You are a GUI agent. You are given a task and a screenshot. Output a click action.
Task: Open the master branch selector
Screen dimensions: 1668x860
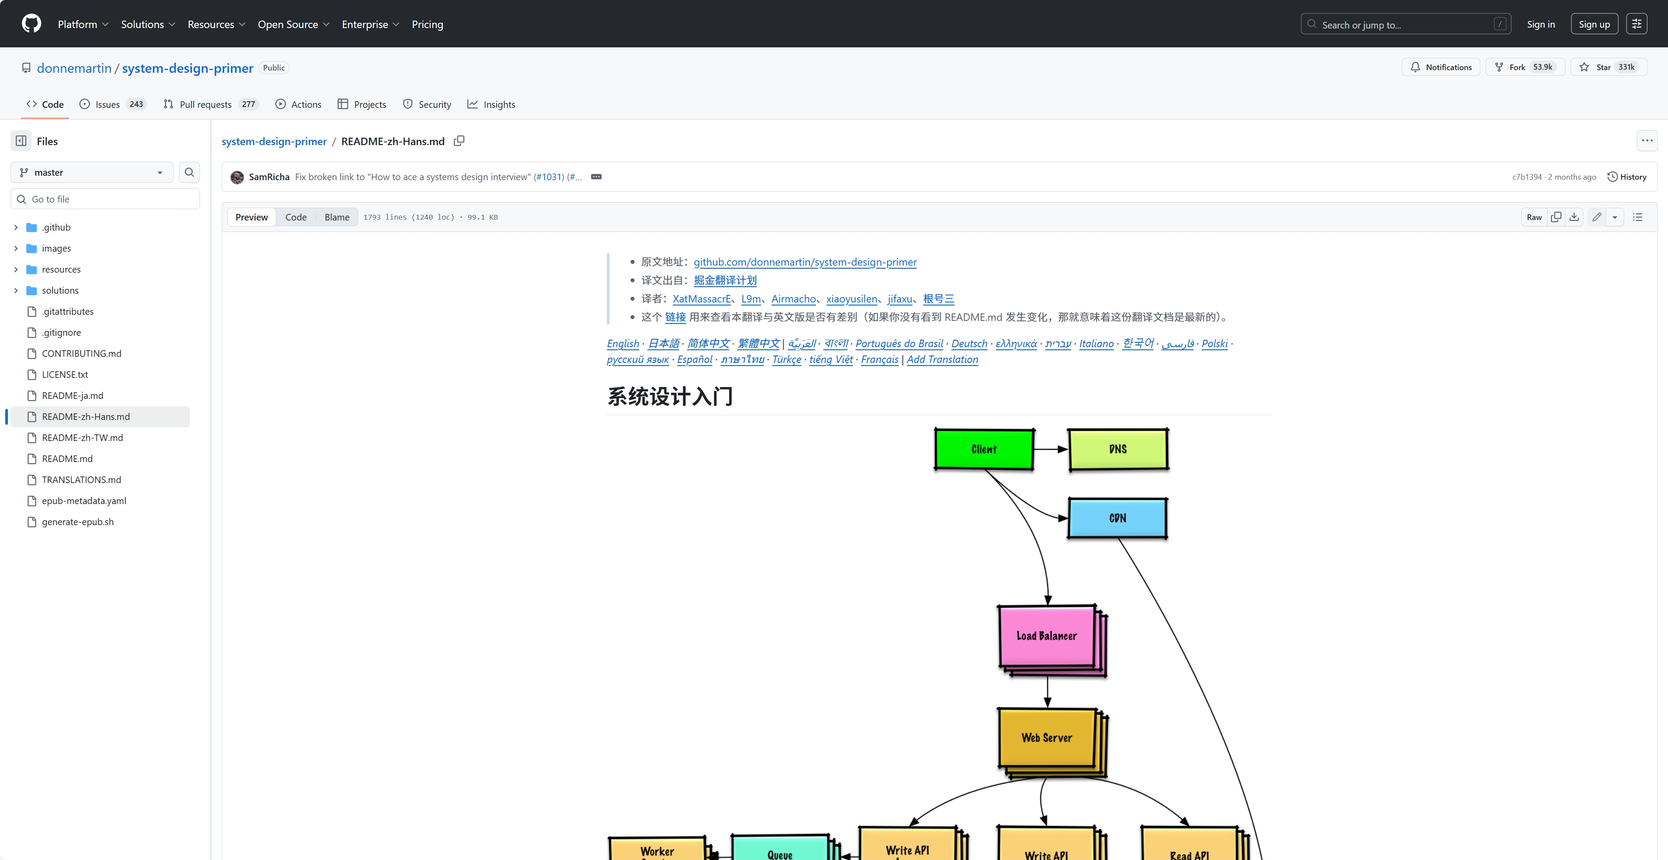tap(91, 172)
